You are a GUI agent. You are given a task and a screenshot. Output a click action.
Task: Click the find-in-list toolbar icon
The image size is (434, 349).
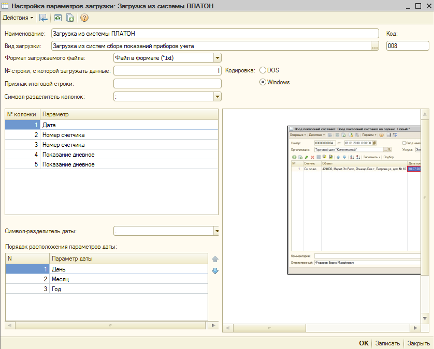[44, 18]
